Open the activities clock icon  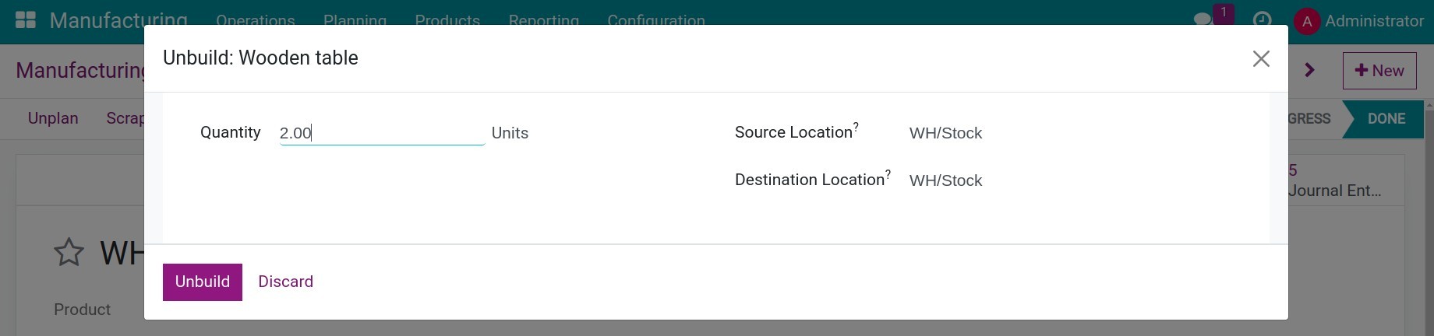pyautogui.click(x=1262, y=20)
